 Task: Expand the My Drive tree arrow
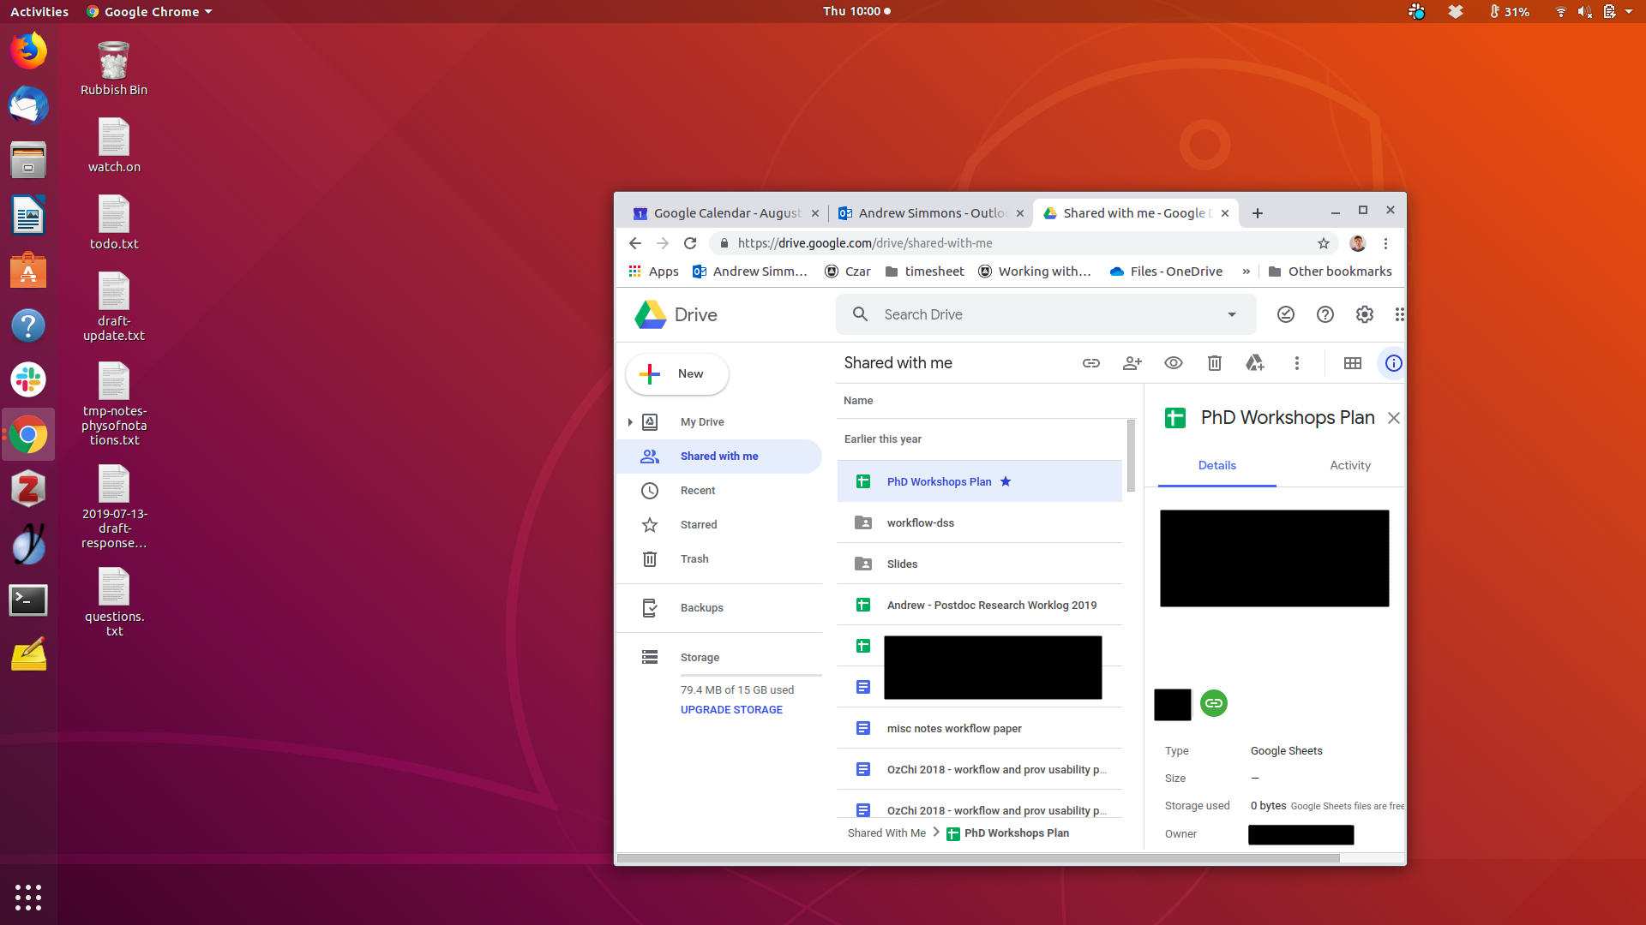pos(630,421)
